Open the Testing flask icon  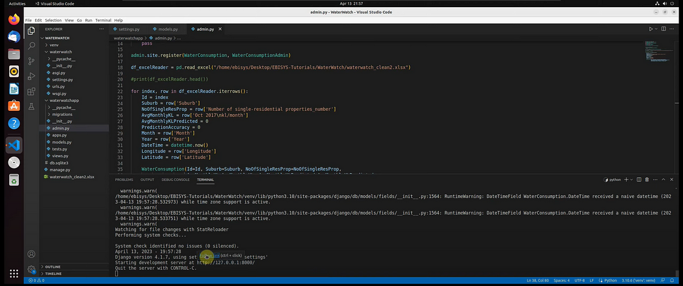click(31, 106)
